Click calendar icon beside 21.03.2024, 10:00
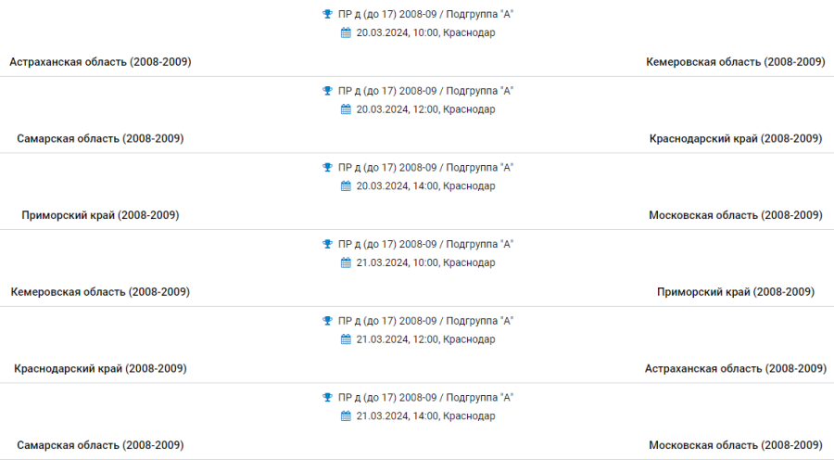The width and height of the screenshot is (834, 460). (347, 262)
